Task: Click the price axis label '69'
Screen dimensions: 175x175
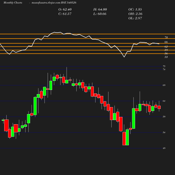Action: [x=164, y=85]
